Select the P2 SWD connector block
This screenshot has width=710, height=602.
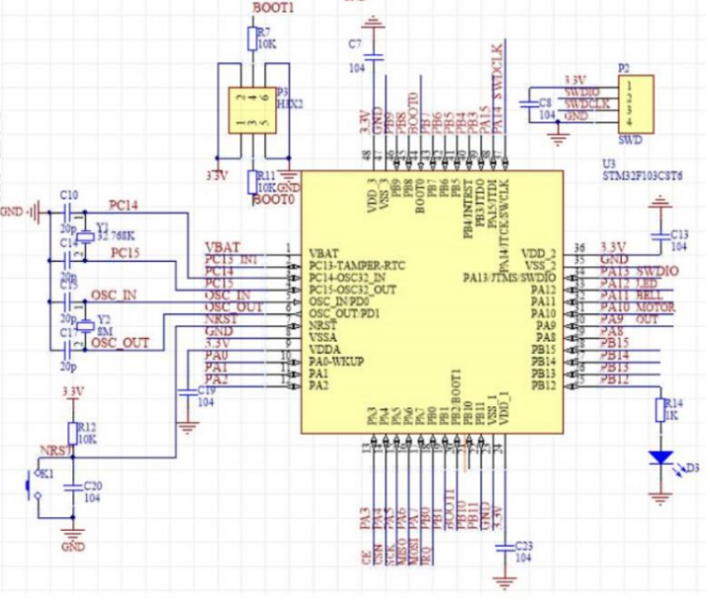(636, 104)
